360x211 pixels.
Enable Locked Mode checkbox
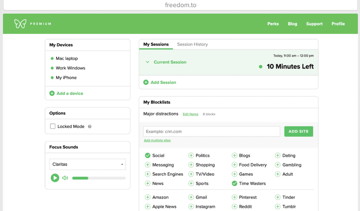point(53,126)
